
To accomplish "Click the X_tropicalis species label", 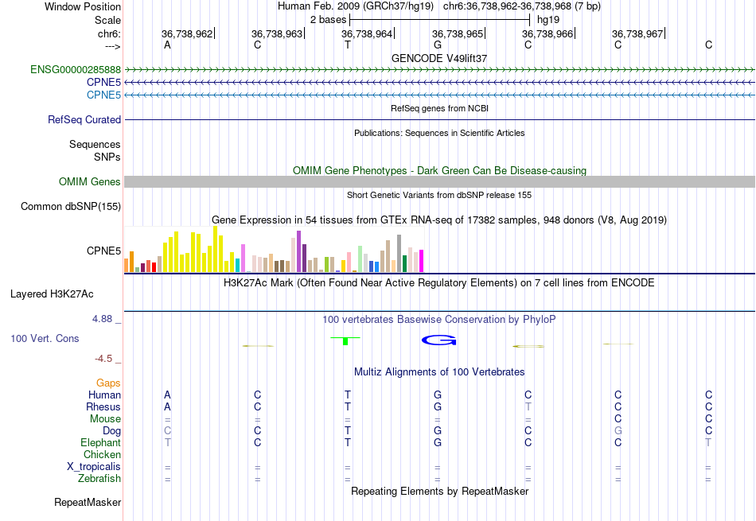I will (94, 467).
